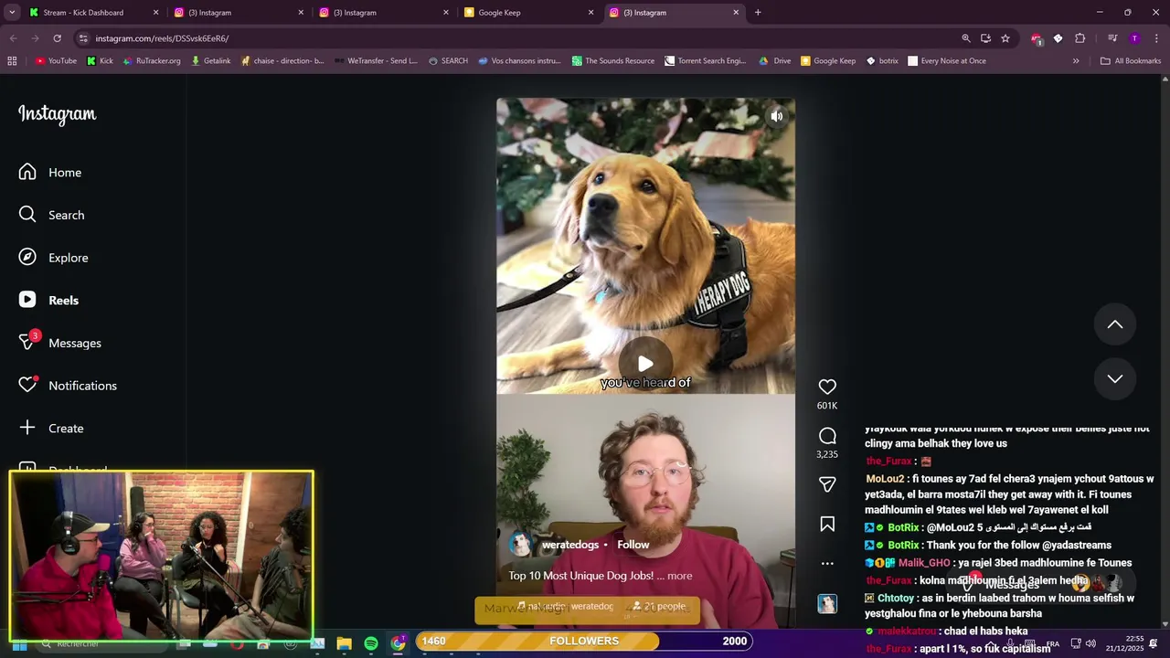Click the followers goal progress bar

click(584, 641)
